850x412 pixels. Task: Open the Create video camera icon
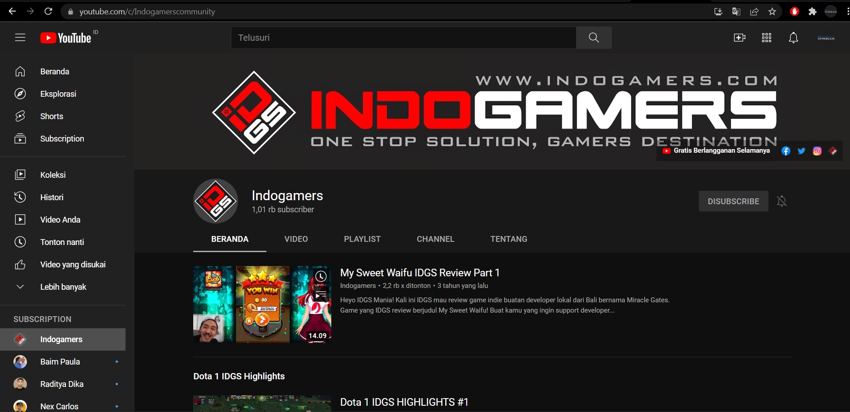click(x=739, y=38)
